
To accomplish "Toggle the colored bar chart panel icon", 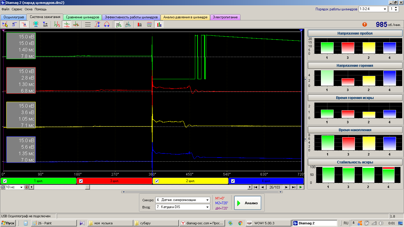I will tap(159, 24).
